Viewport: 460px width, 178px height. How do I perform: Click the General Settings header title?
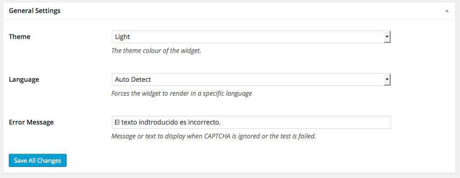(x=34, y=11)
